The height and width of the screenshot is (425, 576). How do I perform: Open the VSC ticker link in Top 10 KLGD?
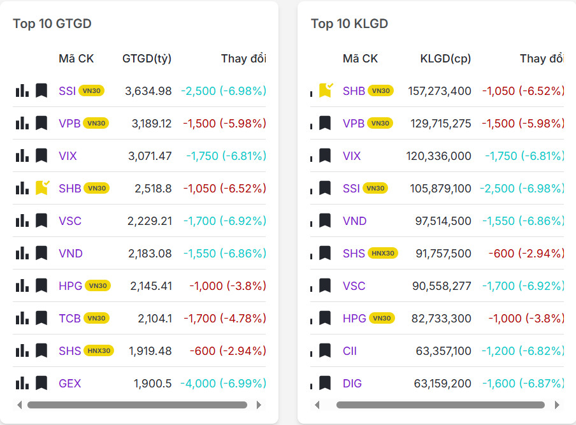[x=354, y=286]
